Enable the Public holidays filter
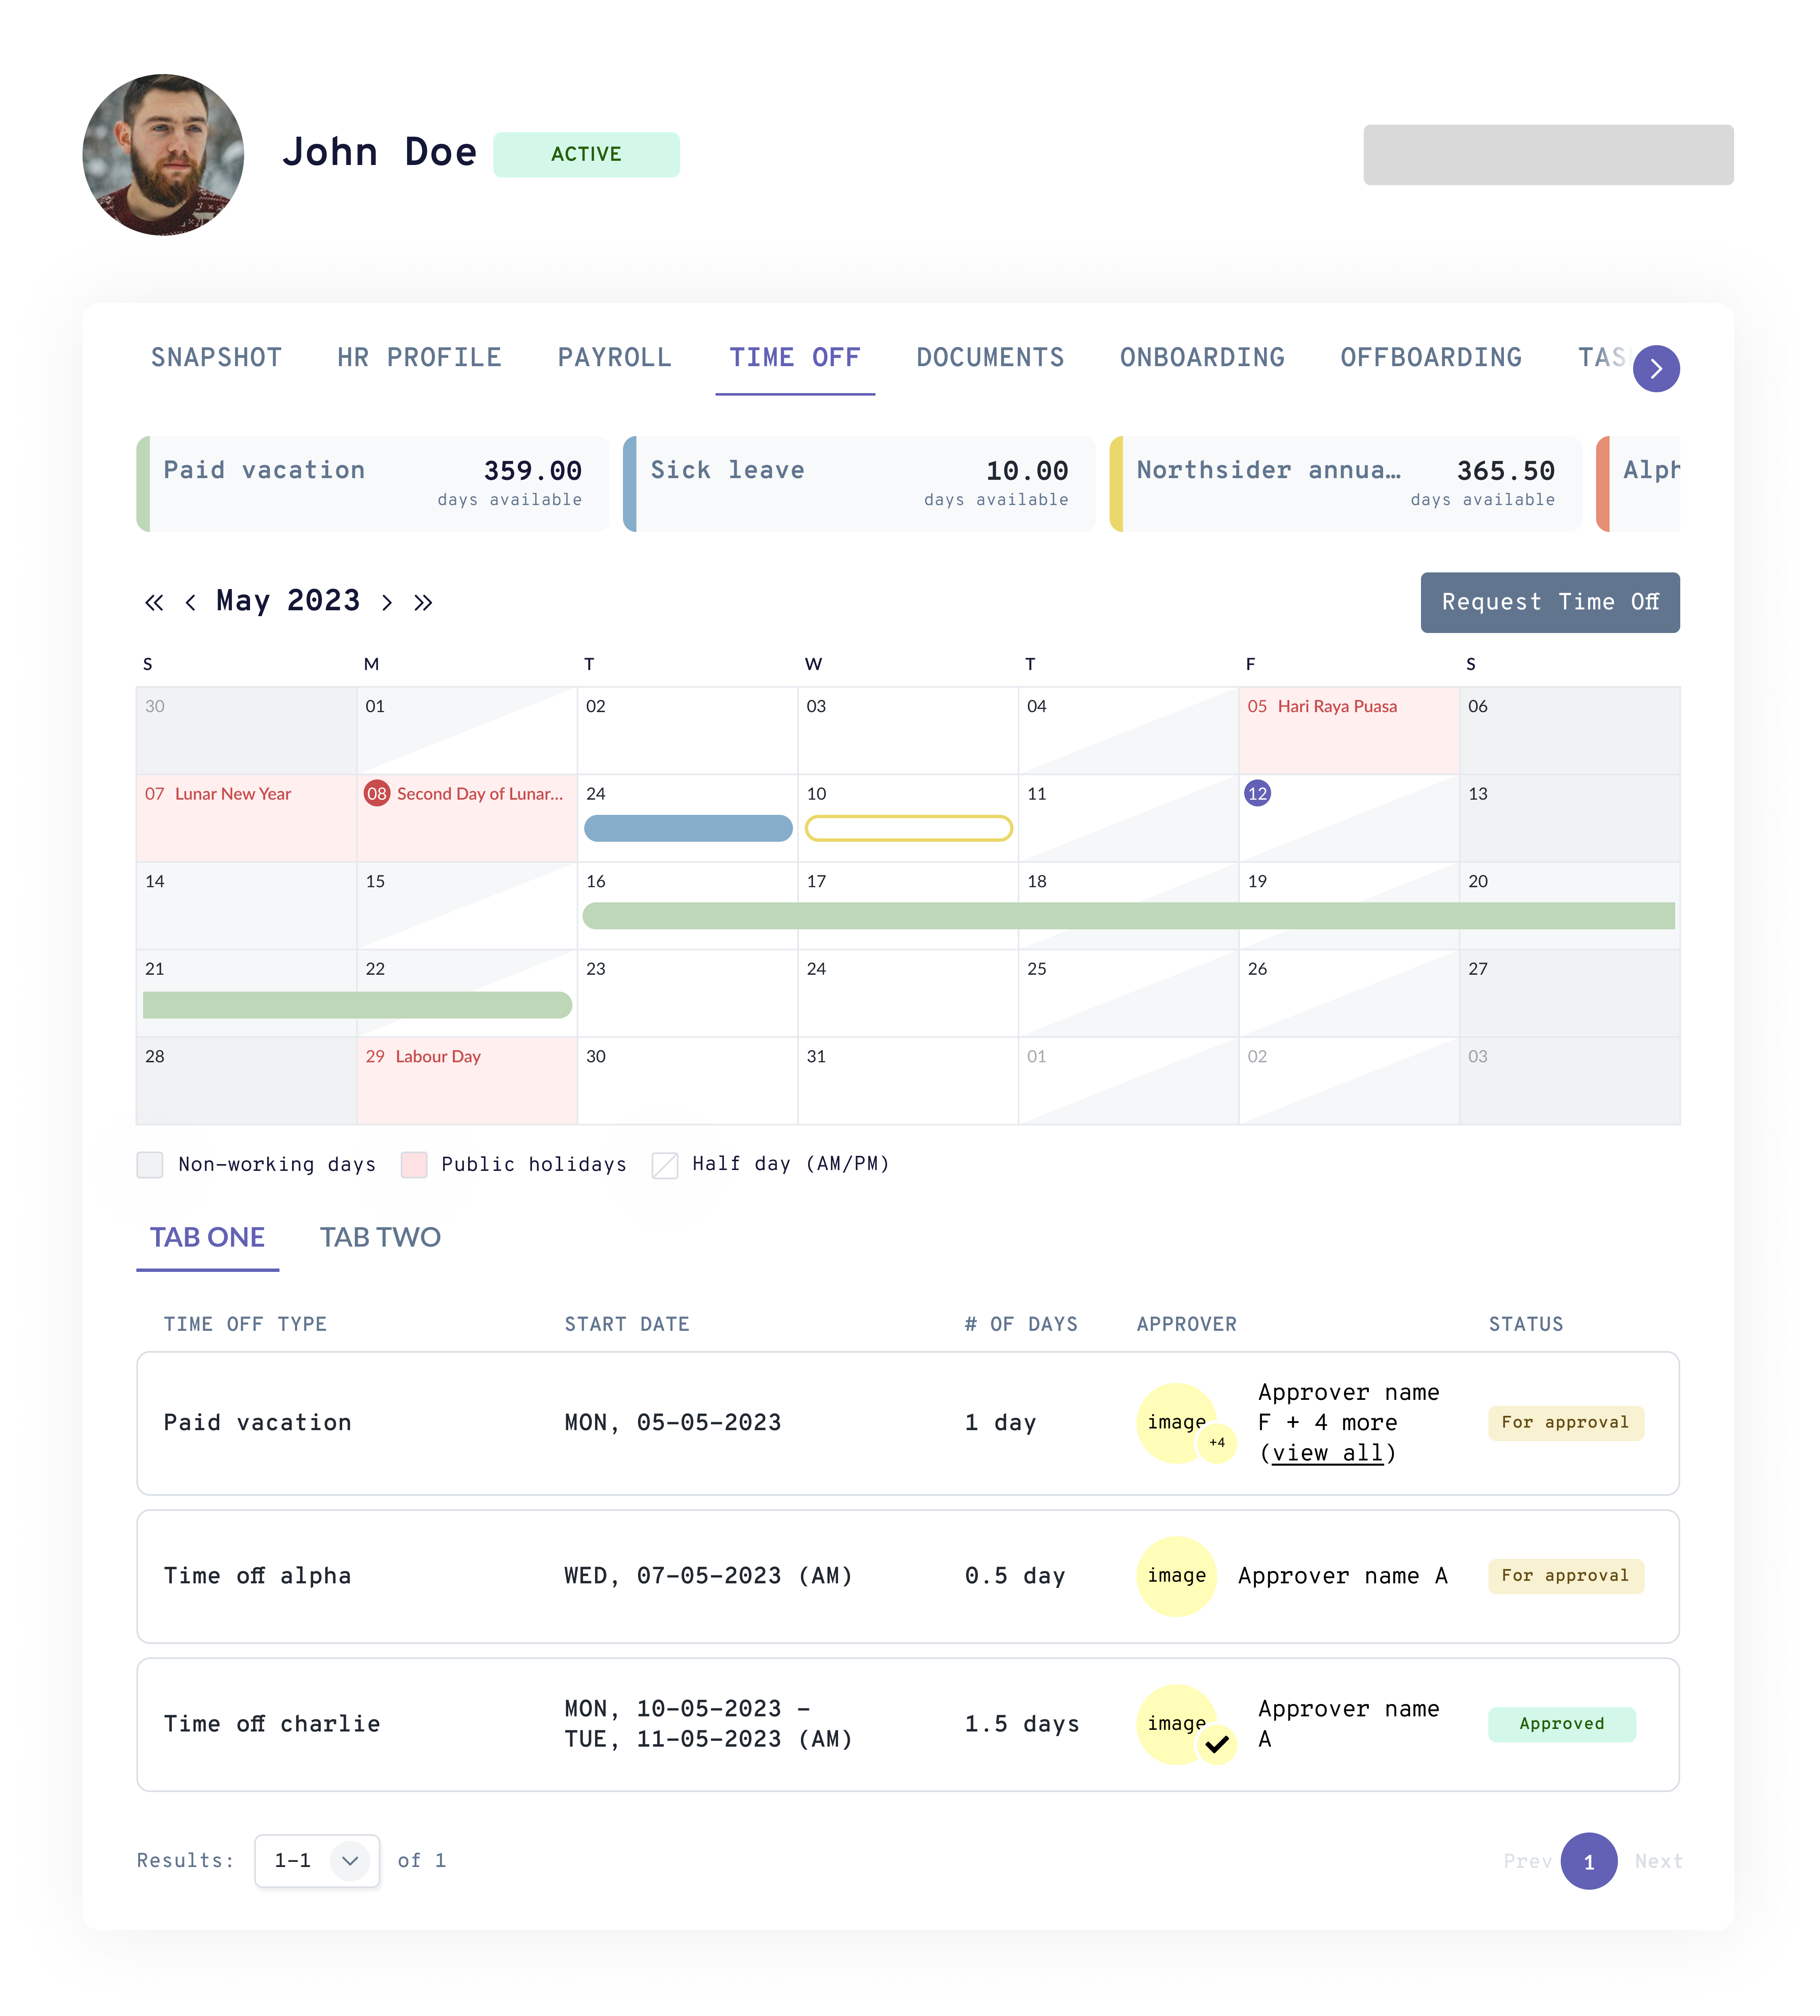Viewport: 1820px width, 2016px height. [x=414, y=1164]
